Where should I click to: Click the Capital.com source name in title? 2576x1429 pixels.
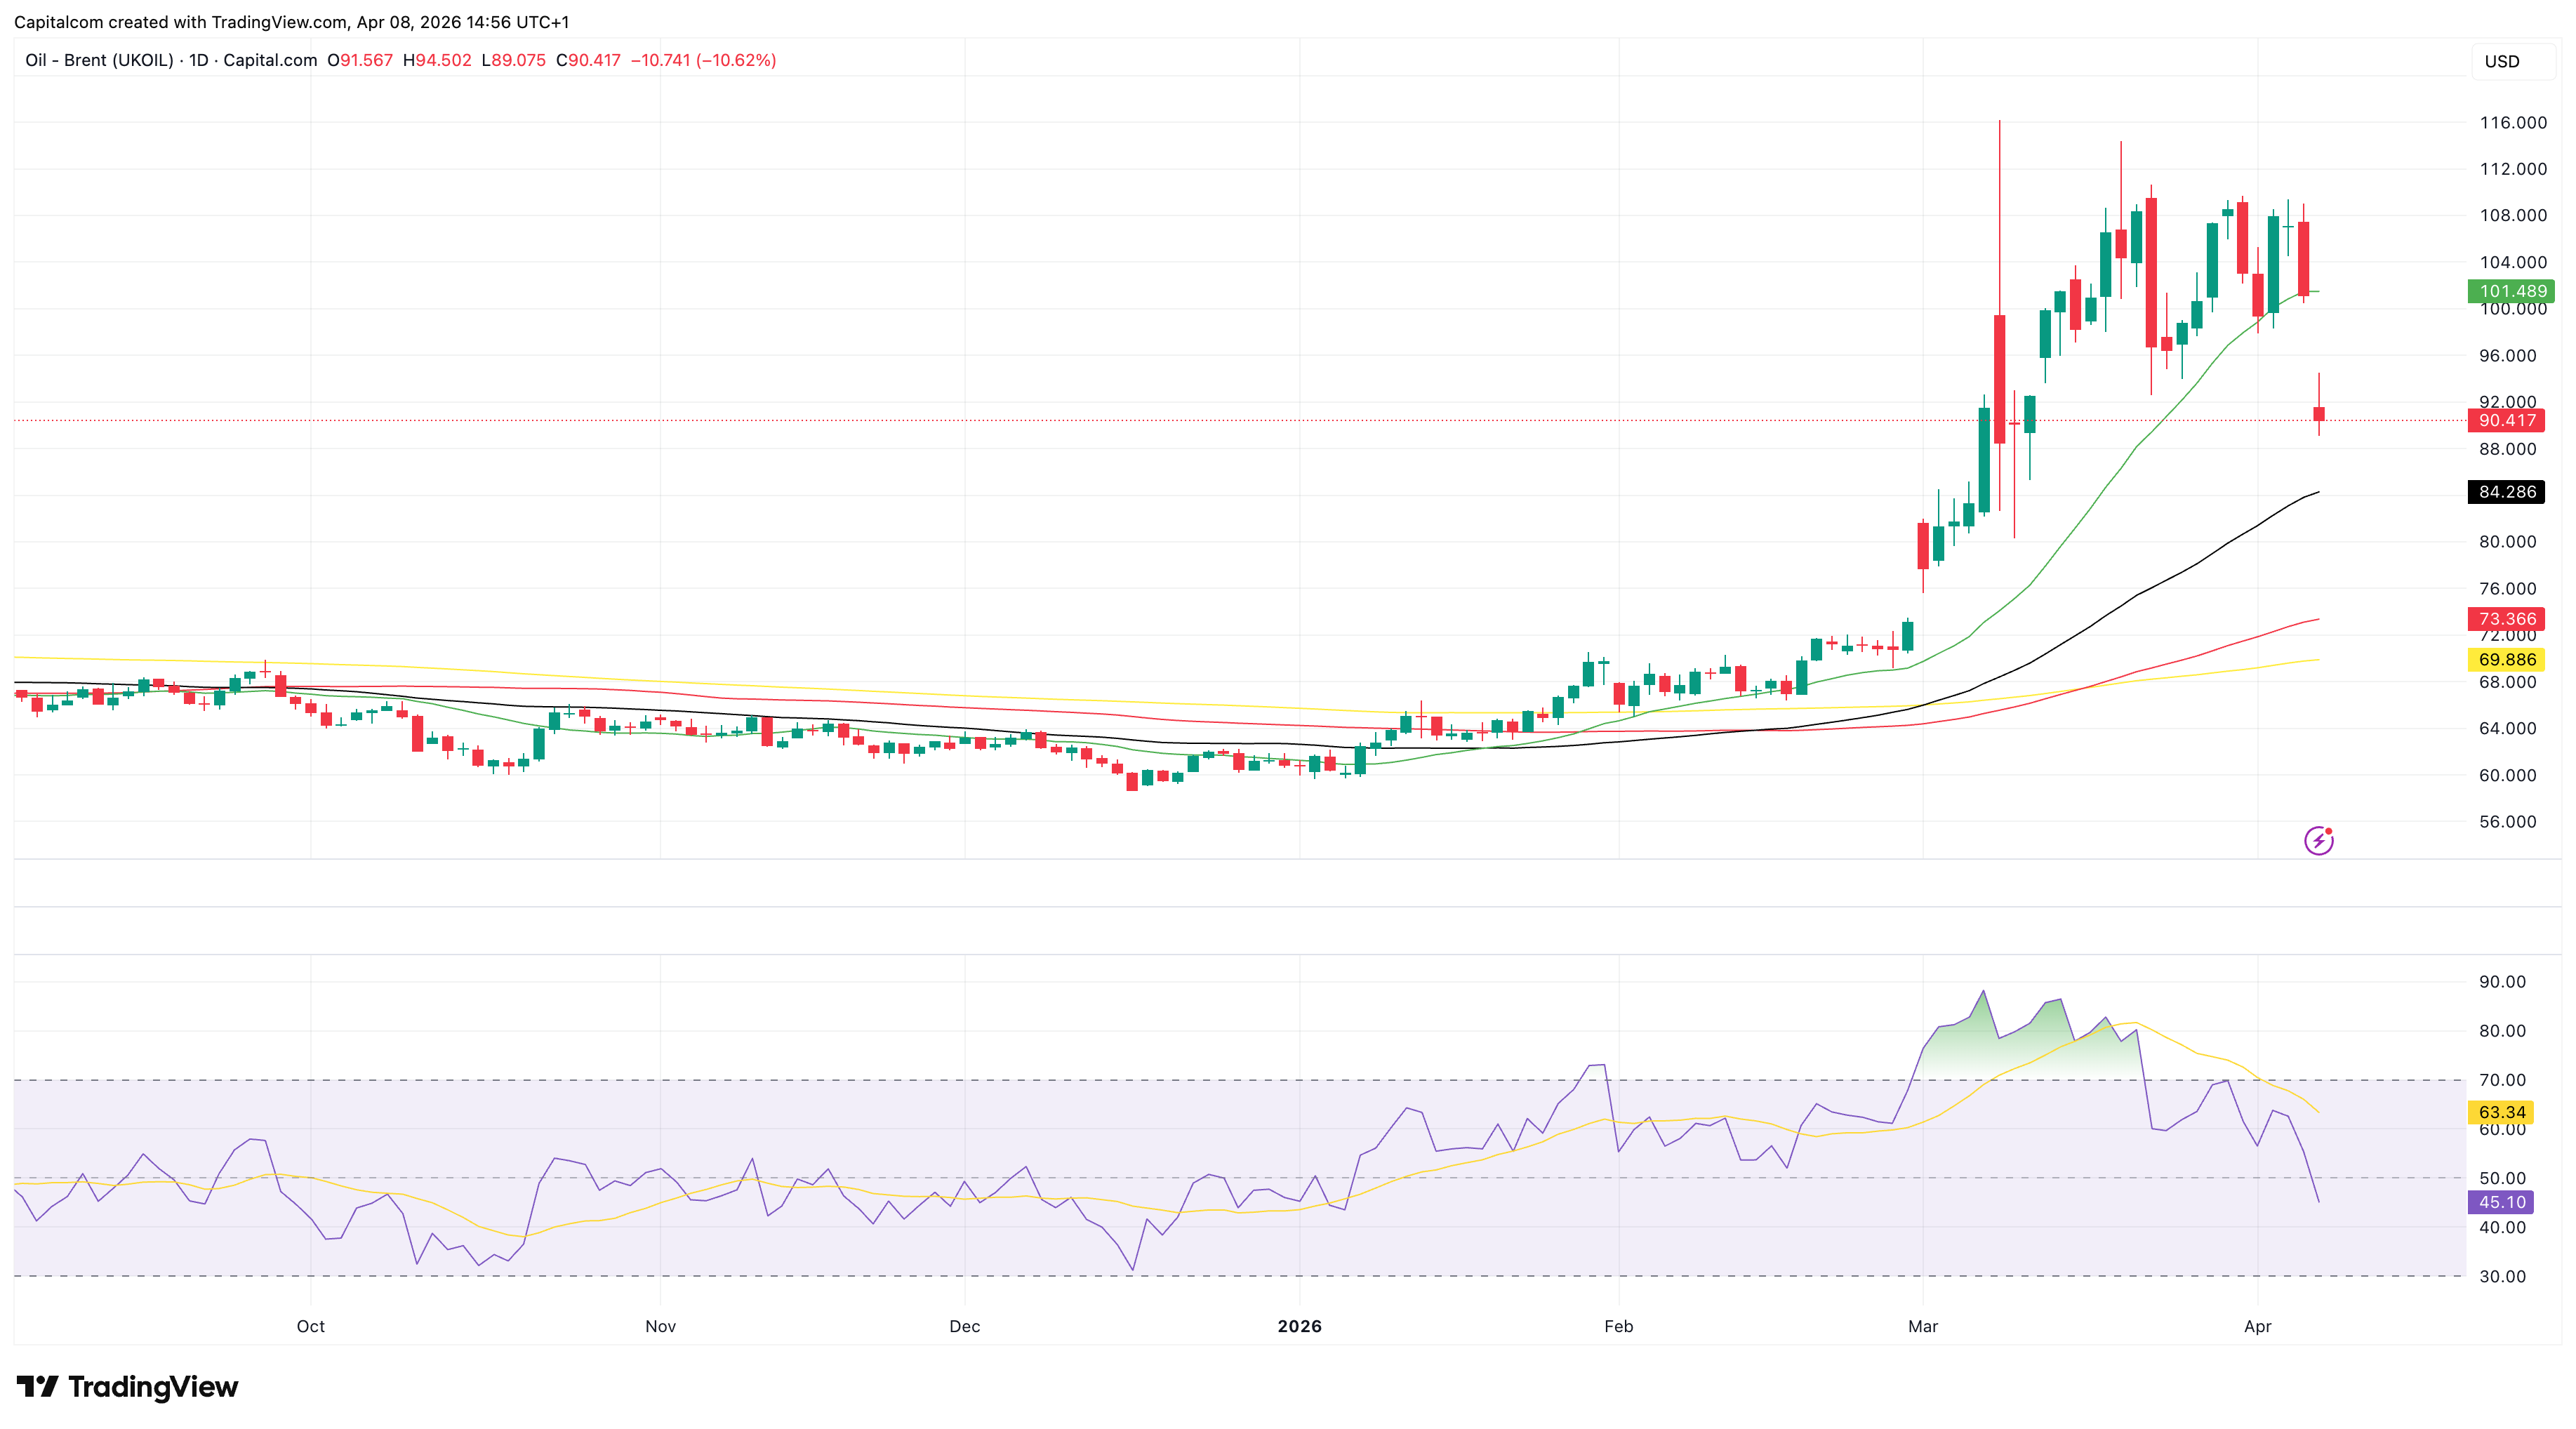pos(270,60)
